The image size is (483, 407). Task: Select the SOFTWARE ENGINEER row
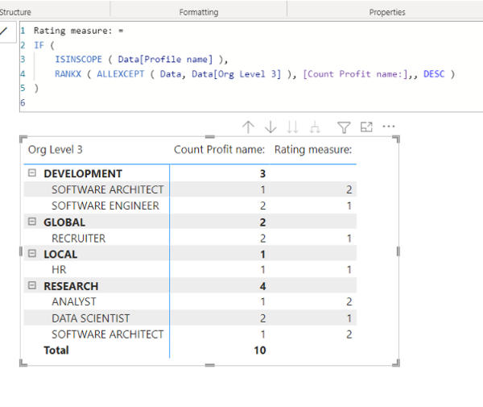[190, 206]
